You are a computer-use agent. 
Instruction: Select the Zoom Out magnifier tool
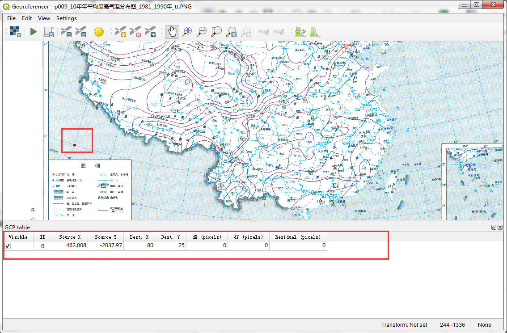click(x=202, y=32)
